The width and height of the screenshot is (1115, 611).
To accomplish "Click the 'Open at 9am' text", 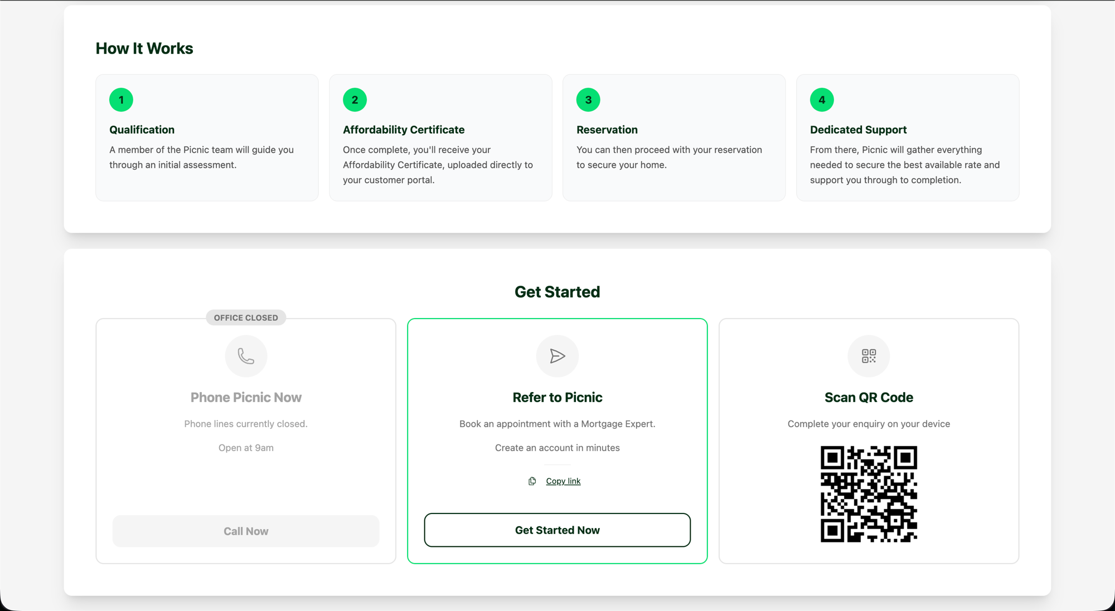I will 246,448.
